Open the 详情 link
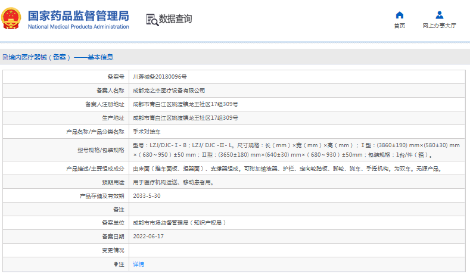This screenshot has width=470, height=277. (x=138, y=264)
